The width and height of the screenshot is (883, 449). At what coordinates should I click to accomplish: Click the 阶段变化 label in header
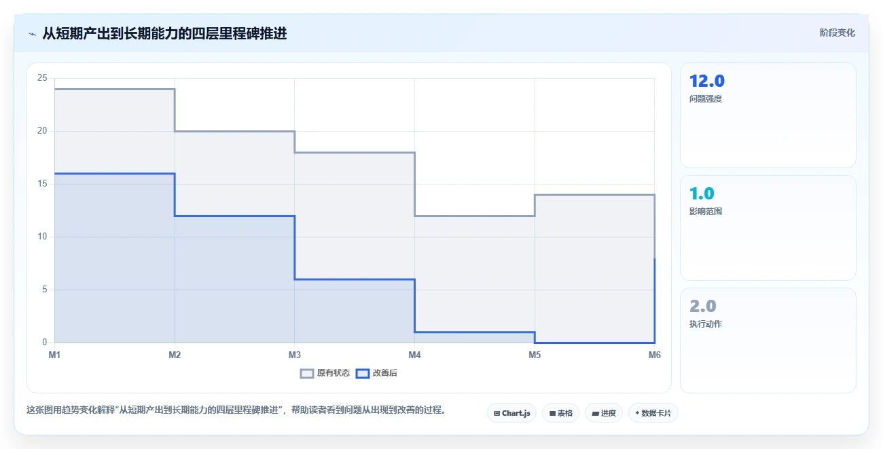tap(837, 33)
